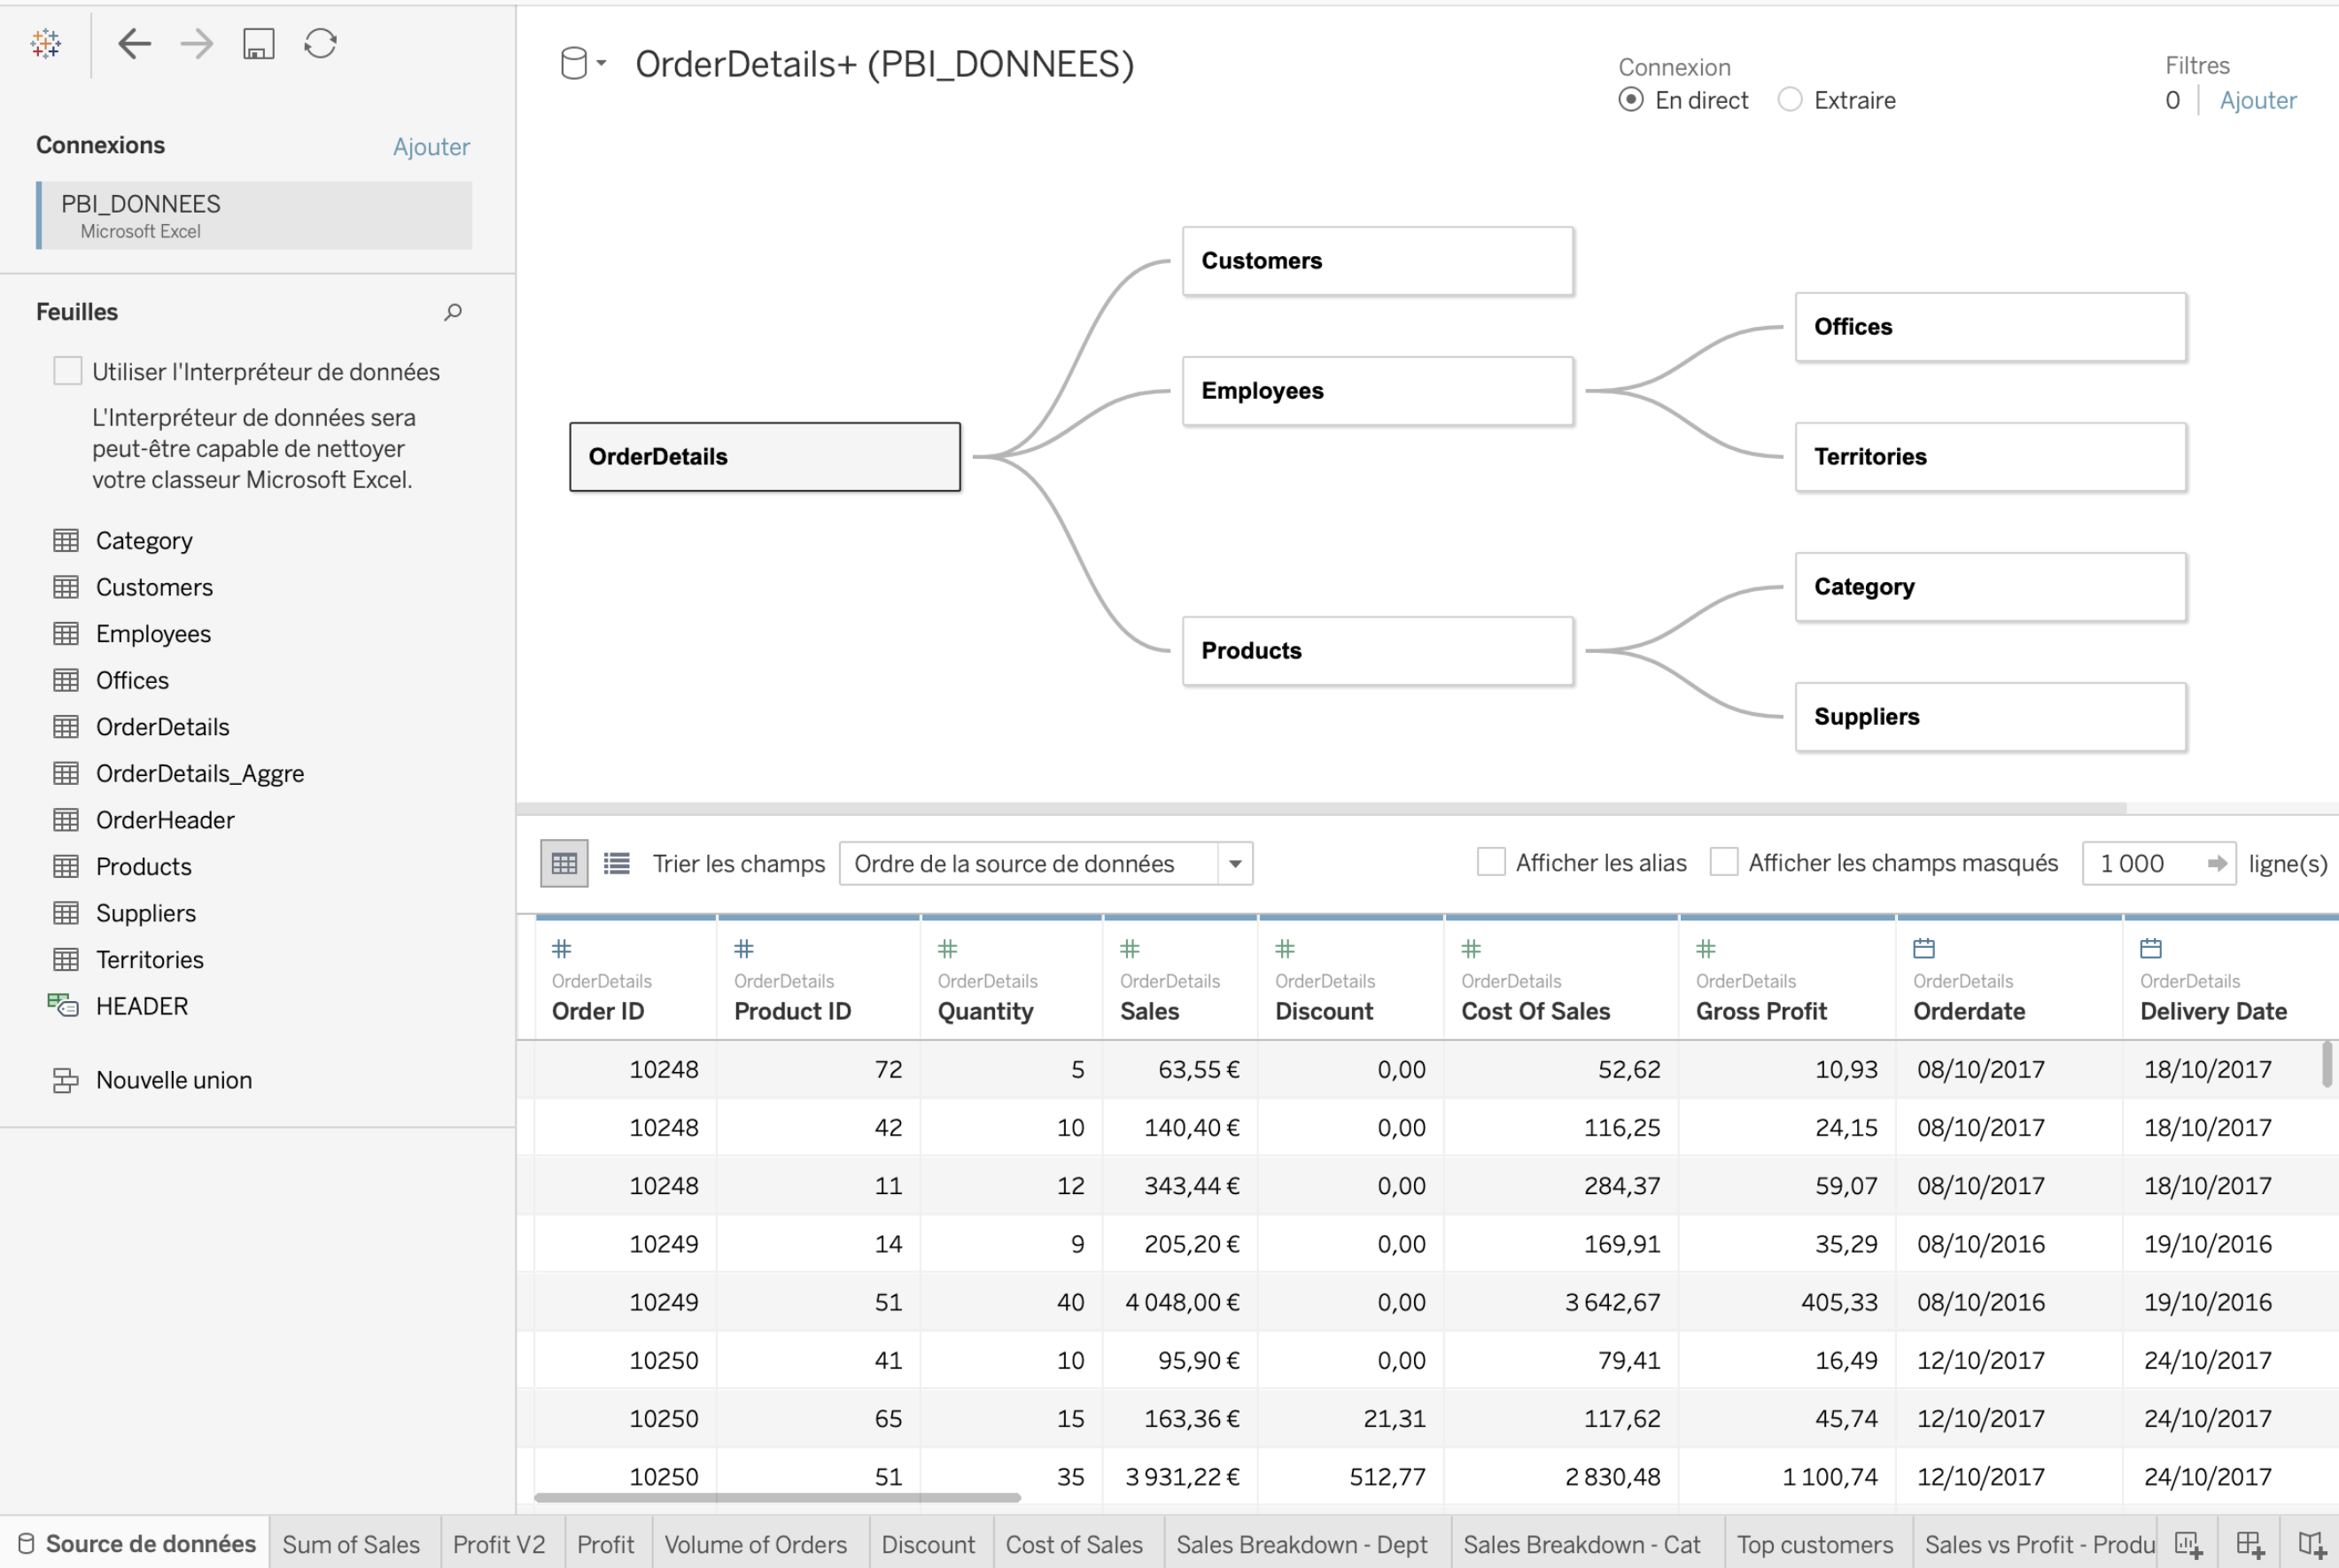Open the Sum of Sales tab
2339x1568 pixels.
point(351,1544)
